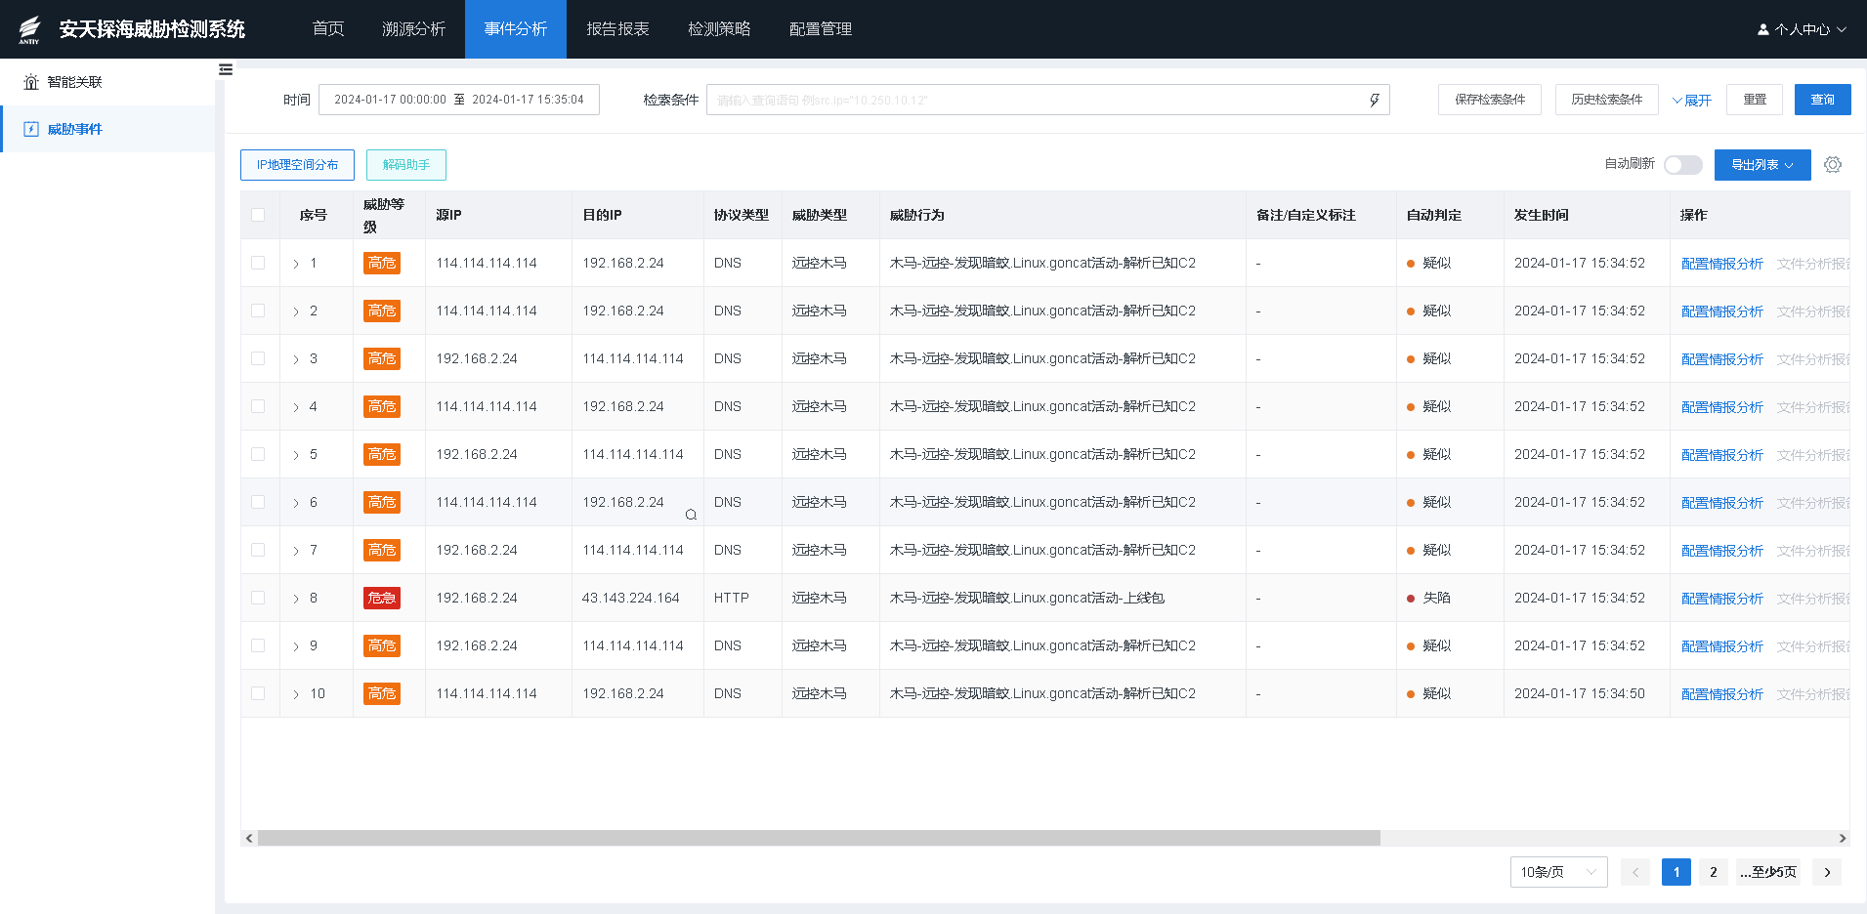Screen dimensions: 1867x914
Task: Click the 保存检索条件 button
Action: point(1490,100)
